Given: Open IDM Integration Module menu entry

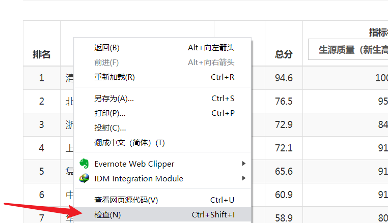Looking at the screenshot, I should tap(162, 178).
